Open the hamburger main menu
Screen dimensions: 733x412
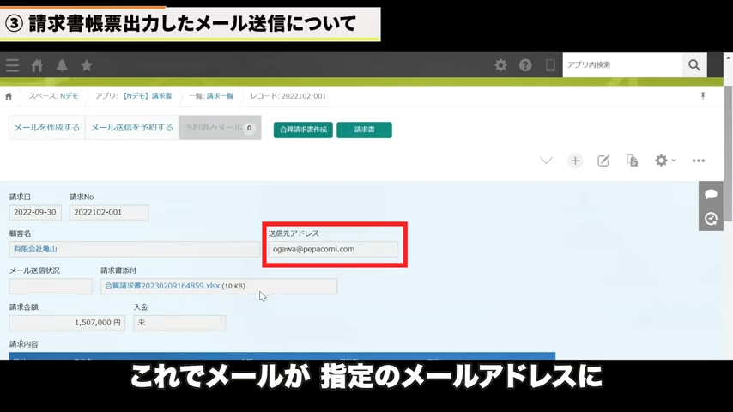tap(12, 65)
